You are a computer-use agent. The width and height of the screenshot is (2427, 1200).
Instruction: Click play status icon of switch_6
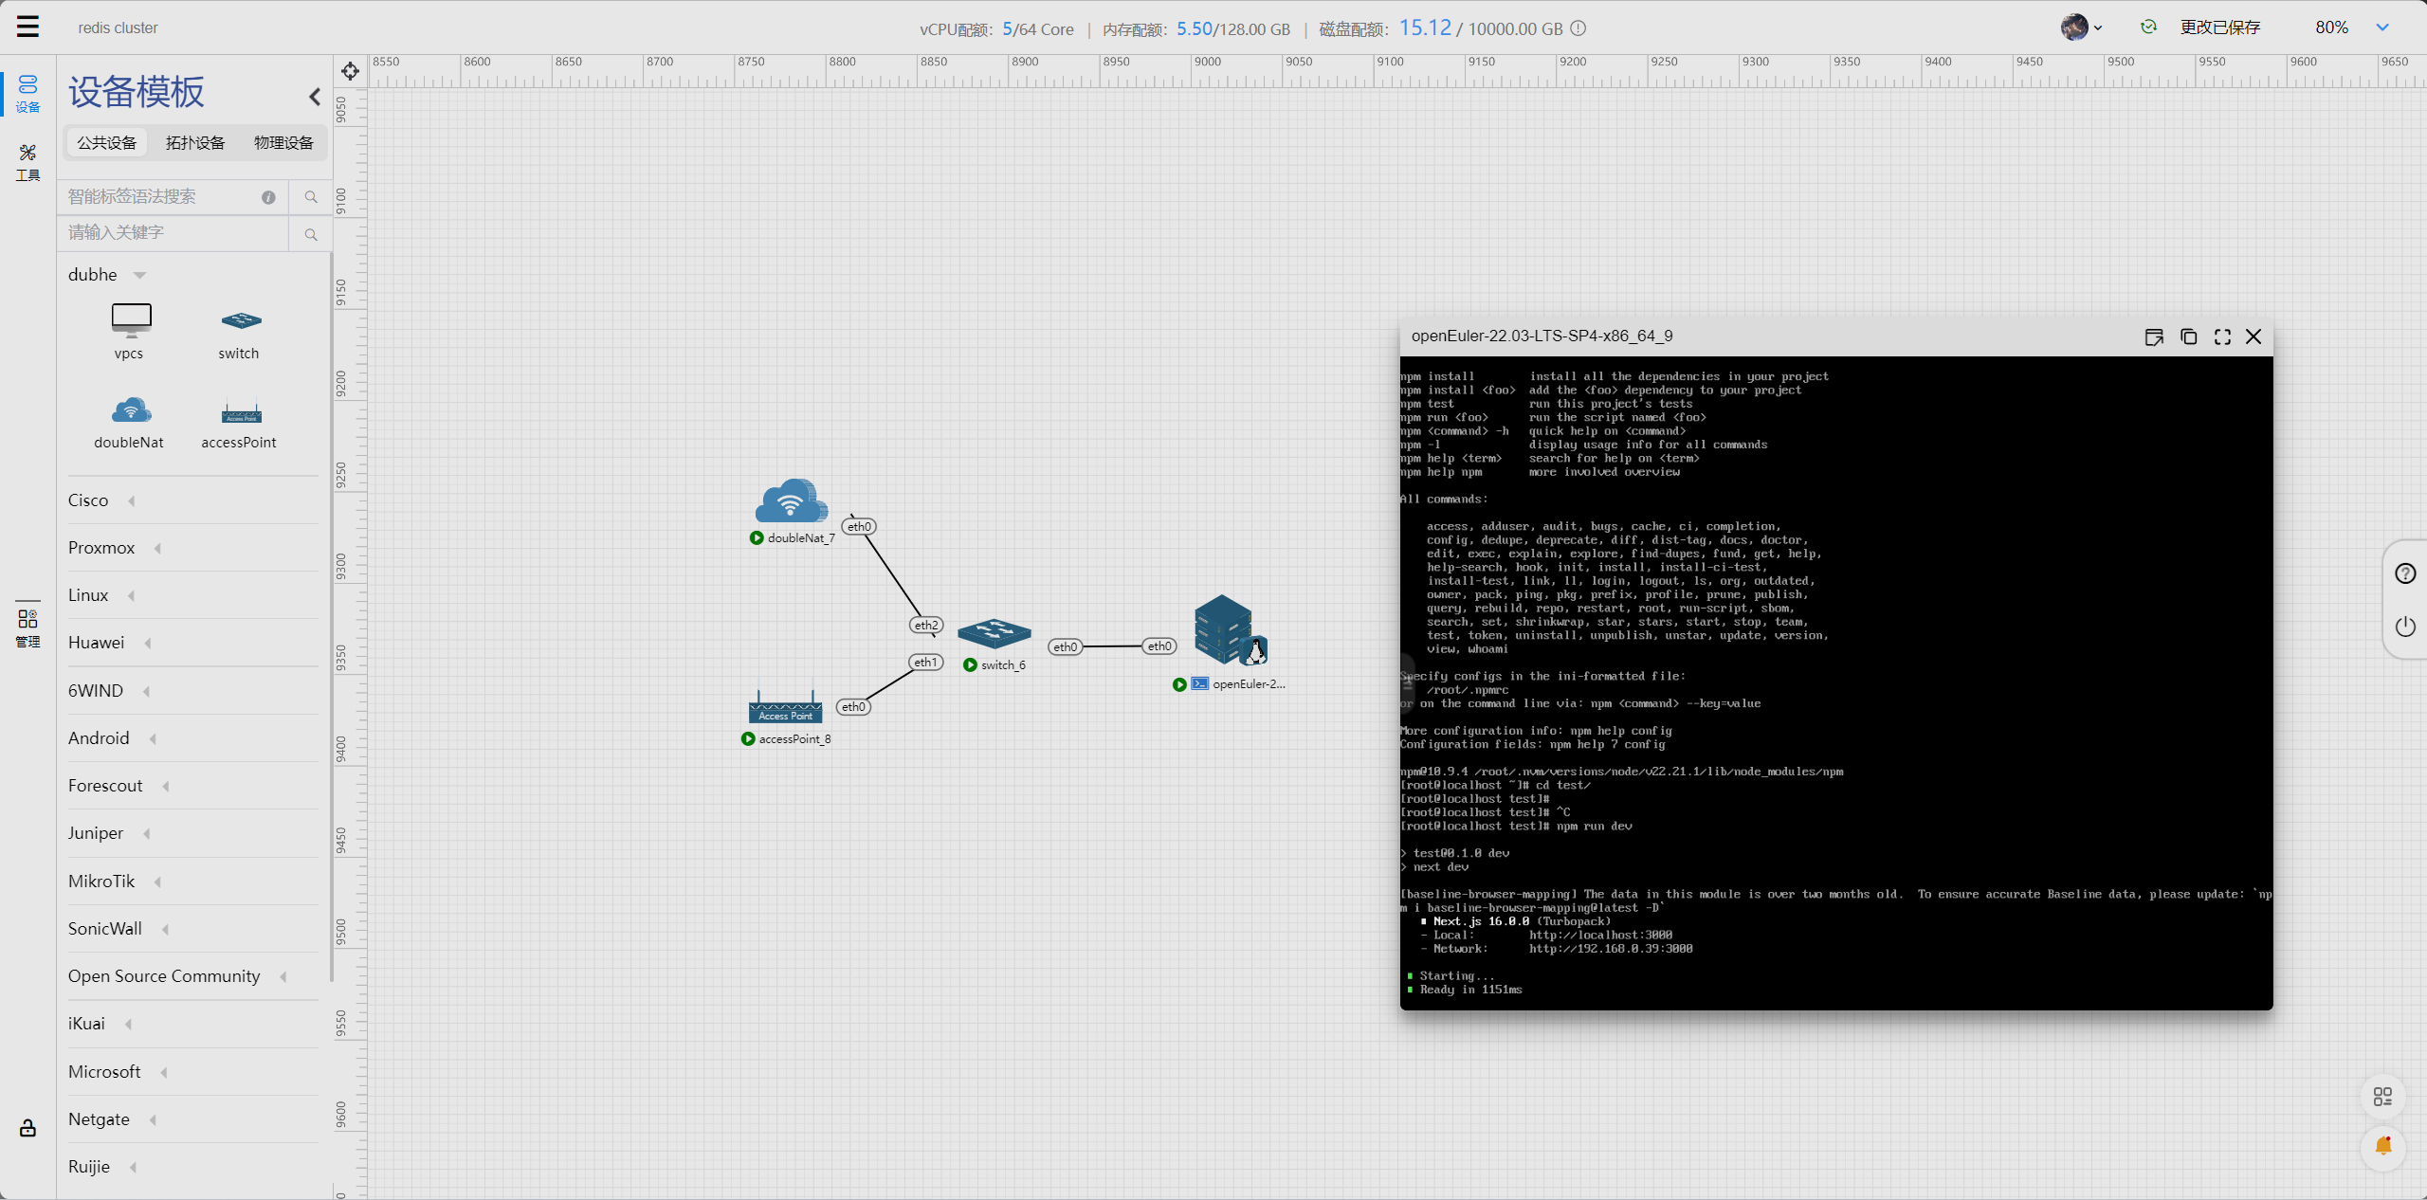[970, 665]
